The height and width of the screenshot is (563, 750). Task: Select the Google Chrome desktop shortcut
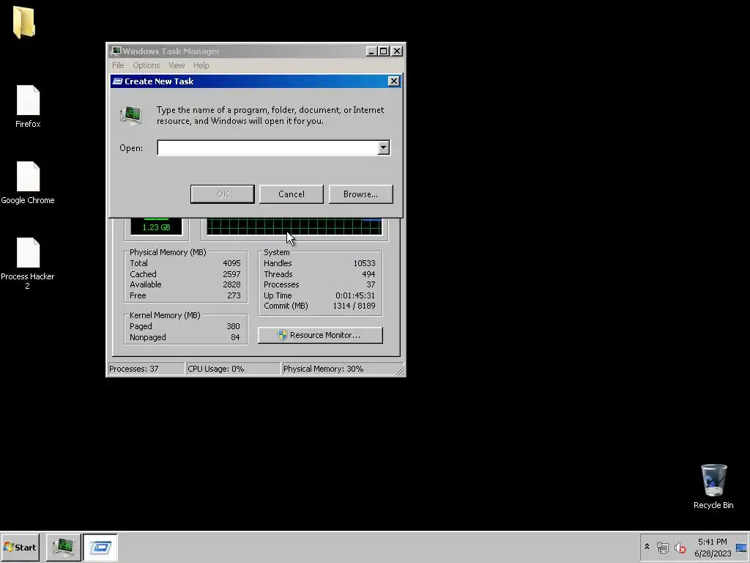tap(28, 183)
